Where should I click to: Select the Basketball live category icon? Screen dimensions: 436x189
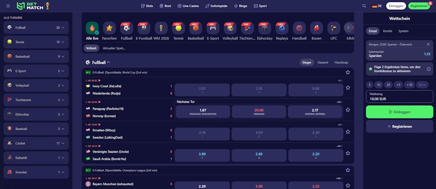pos(195,28)
